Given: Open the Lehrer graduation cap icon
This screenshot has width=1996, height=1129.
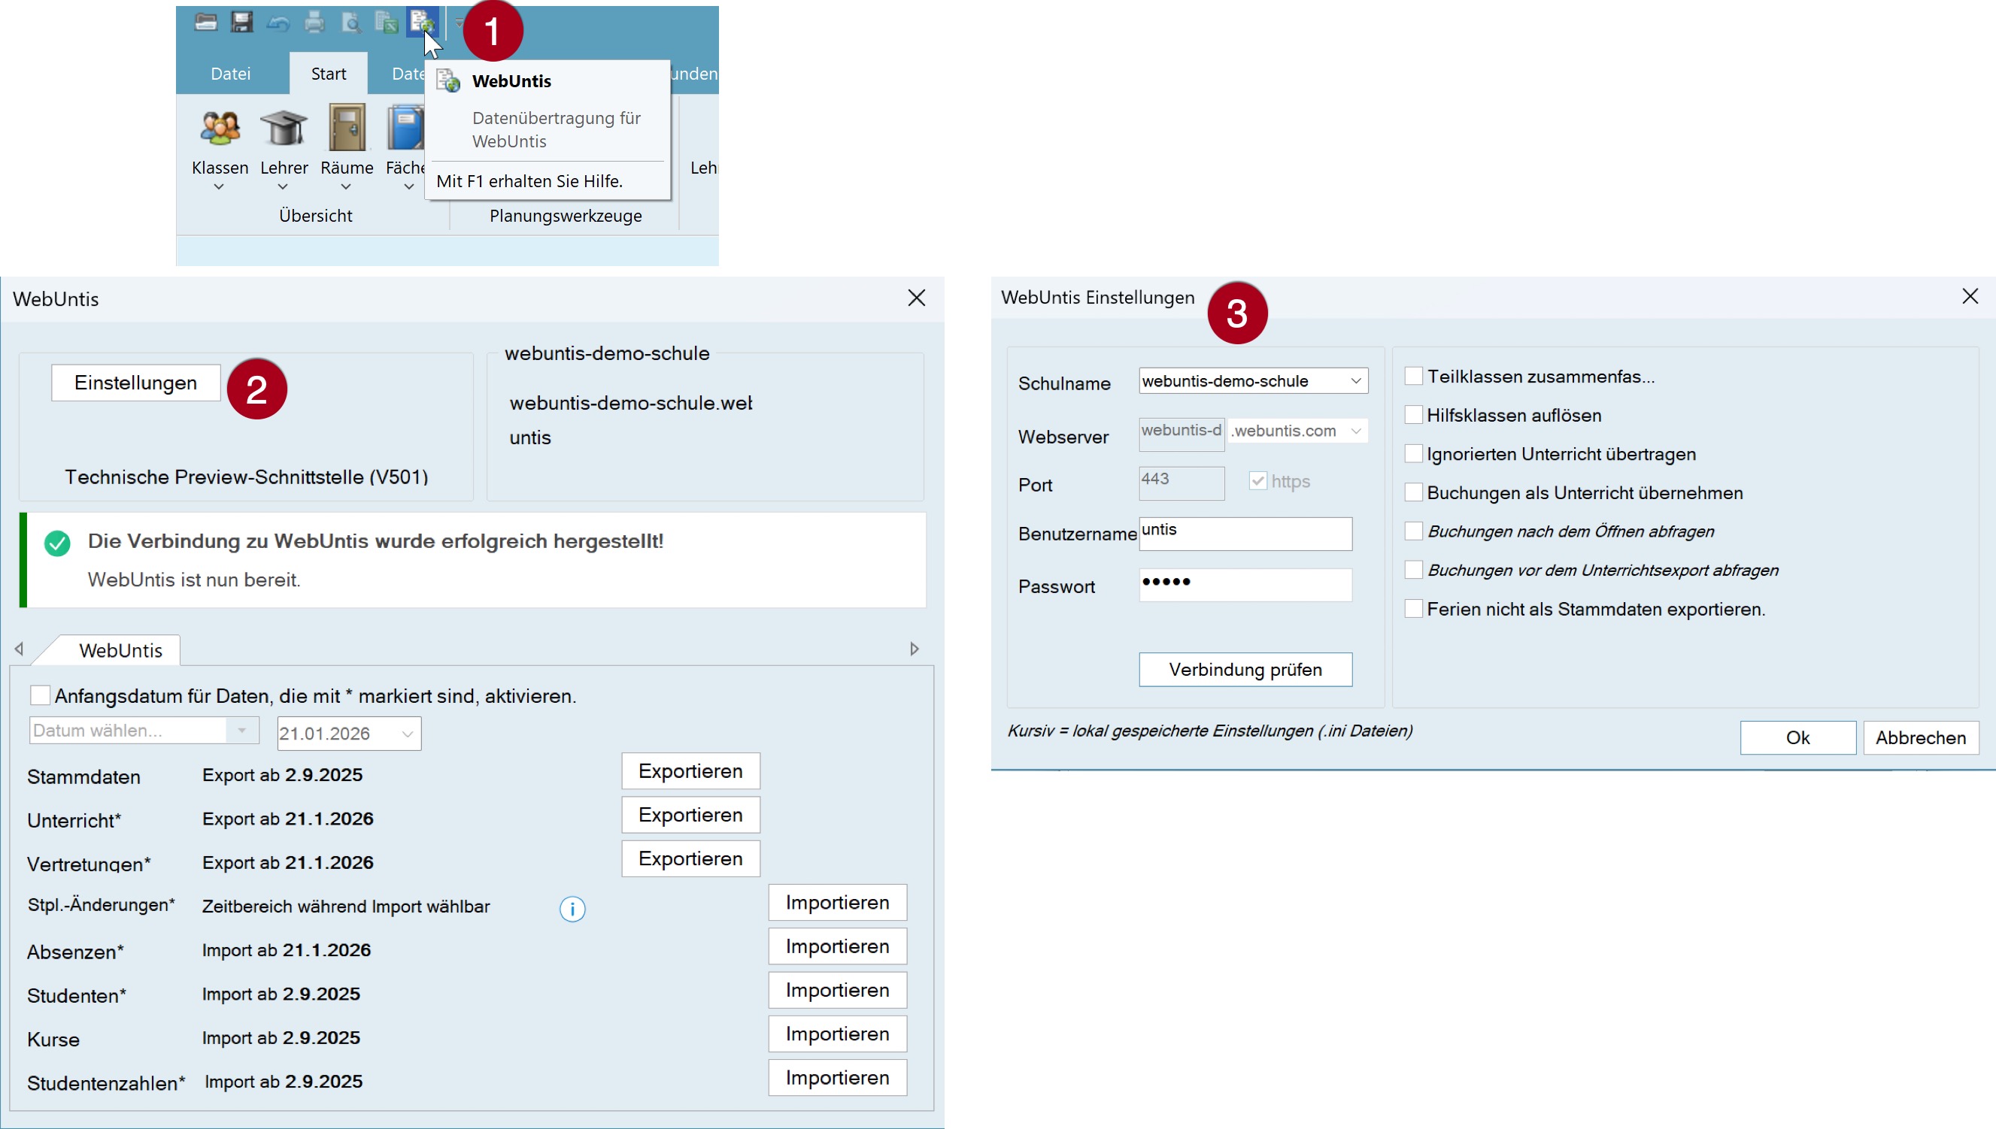Looking at the screenshot, I should [x=283, y=129].
